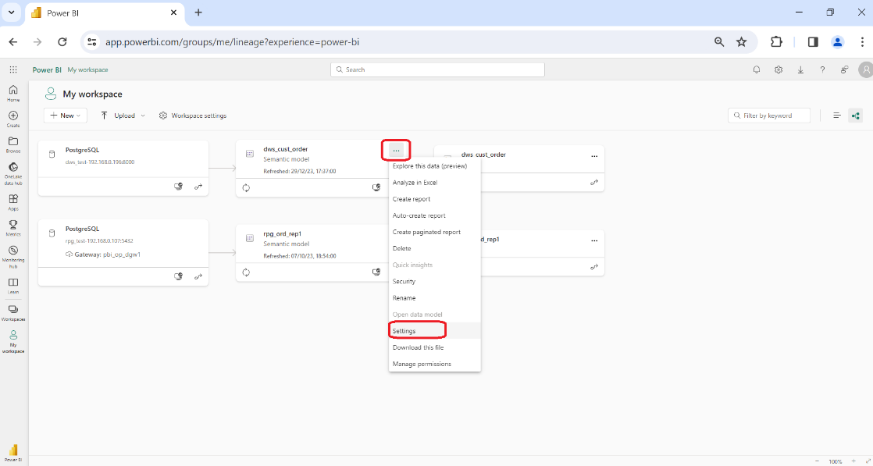
Task: Refresh the dws_cust_order semantic model
Action: (246, 187)
